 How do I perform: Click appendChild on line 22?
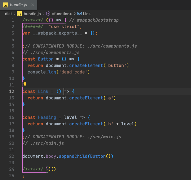pos(73,156)
